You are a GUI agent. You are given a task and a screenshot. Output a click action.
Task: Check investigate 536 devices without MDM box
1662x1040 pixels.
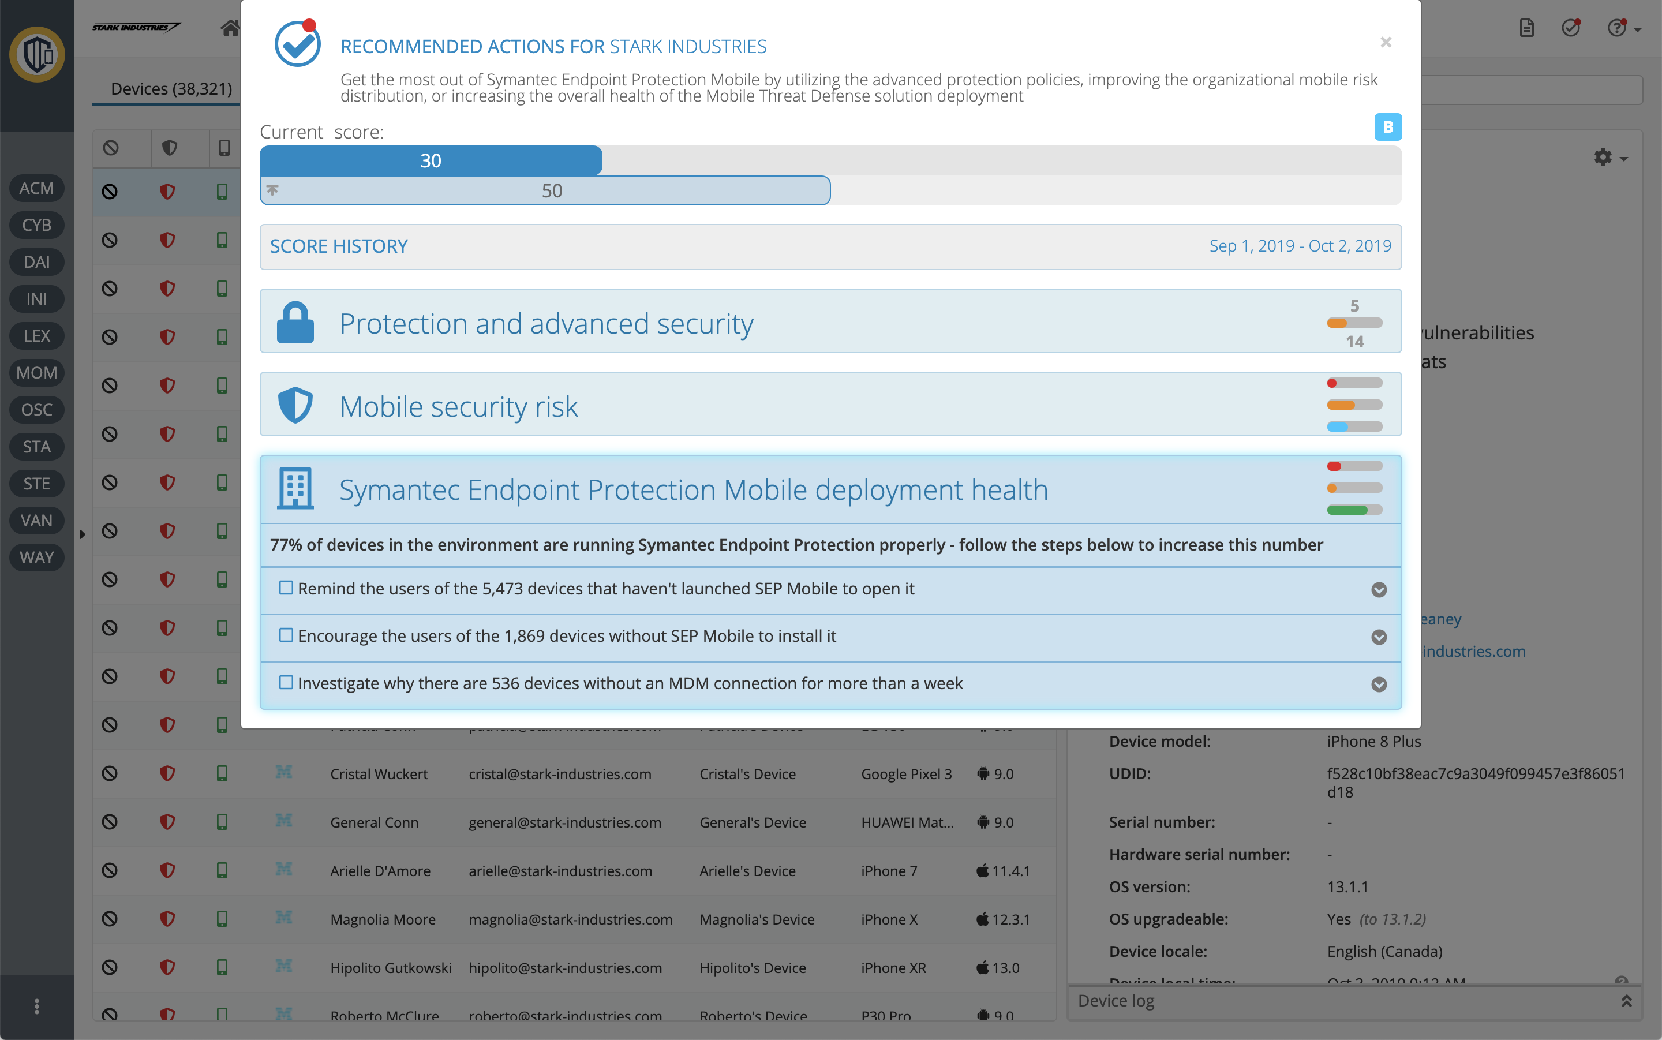pyautogui.click(x=286, y=683)
